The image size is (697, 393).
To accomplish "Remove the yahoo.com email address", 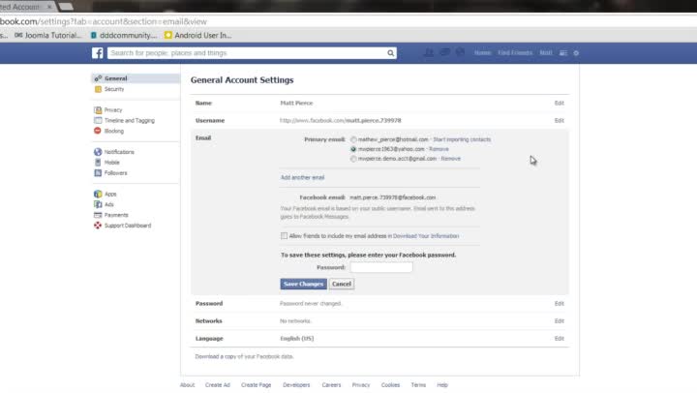I will [x=439, y=149].
